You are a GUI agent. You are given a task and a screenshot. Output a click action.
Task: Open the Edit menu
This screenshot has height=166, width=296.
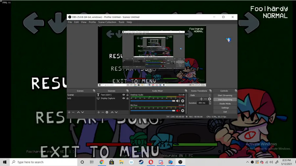[76, 22]
